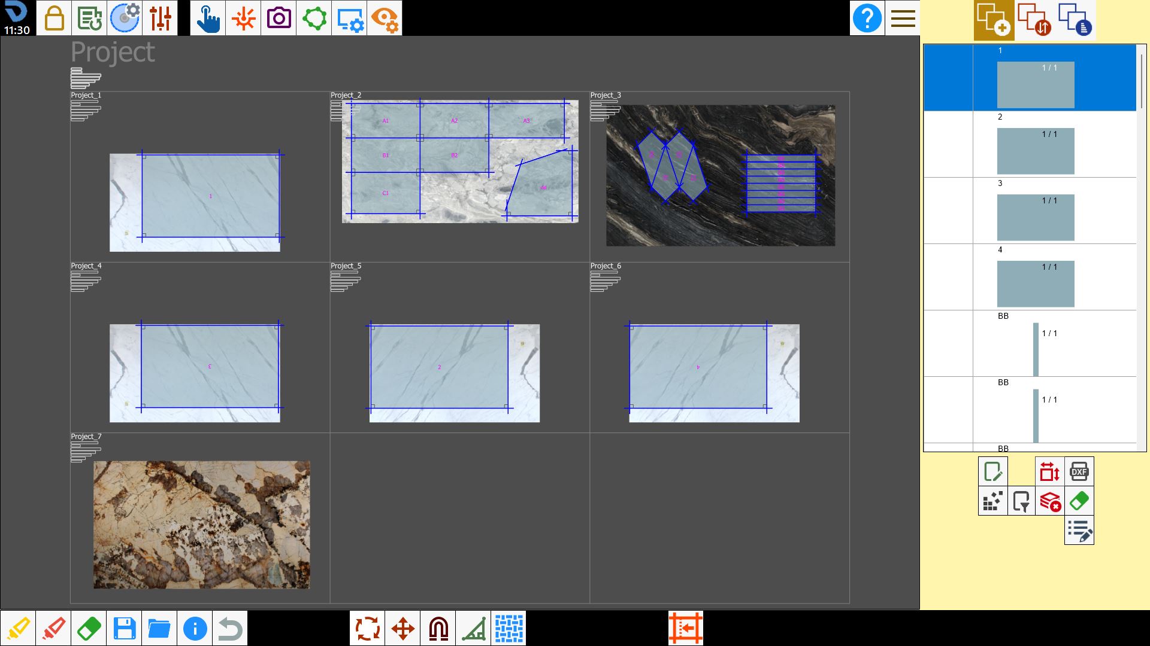Export with the DXF icon
This screenshot has width=1150, height=646.
tap(1079, 471)
